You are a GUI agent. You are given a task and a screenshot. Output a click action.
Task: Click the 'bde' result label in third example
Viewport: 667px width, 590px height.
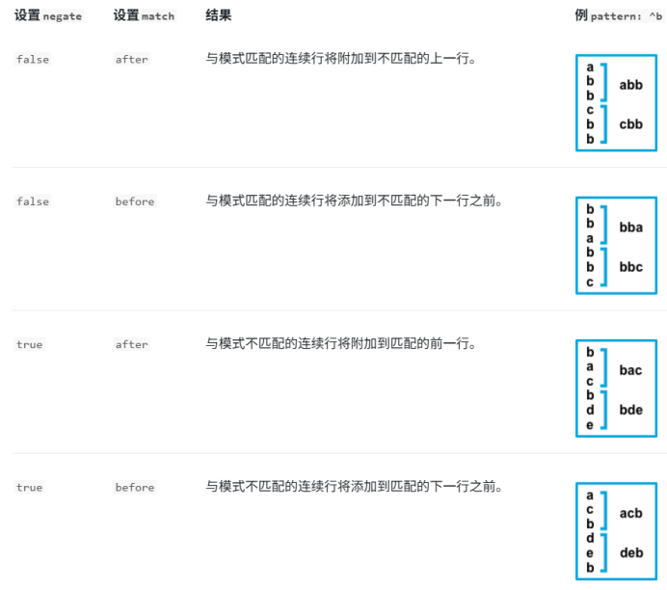(630, 410)
